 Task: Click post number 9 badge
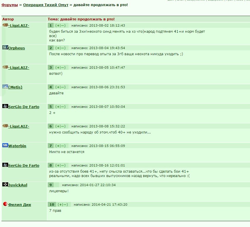tap(51, 185)
